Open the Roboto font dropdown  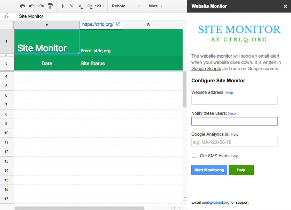[126, 6]
